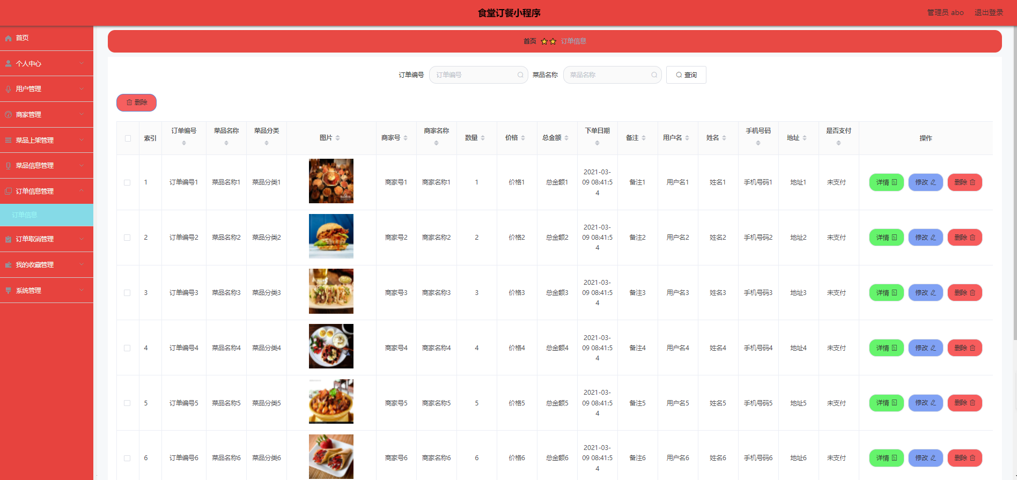Open the 商家管理 sidebar menu

point(47,115)
